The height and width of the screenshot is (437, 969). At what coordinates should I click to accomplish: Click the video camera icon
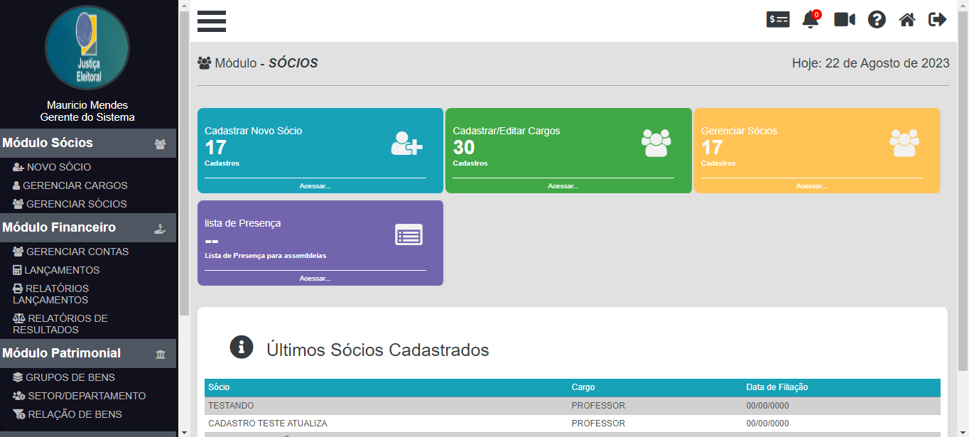point(844,20)
